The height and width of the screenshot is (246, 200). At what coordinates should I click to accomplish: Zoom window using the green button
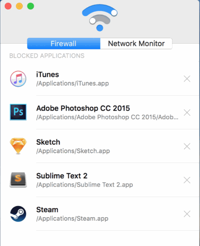point(31,6)
